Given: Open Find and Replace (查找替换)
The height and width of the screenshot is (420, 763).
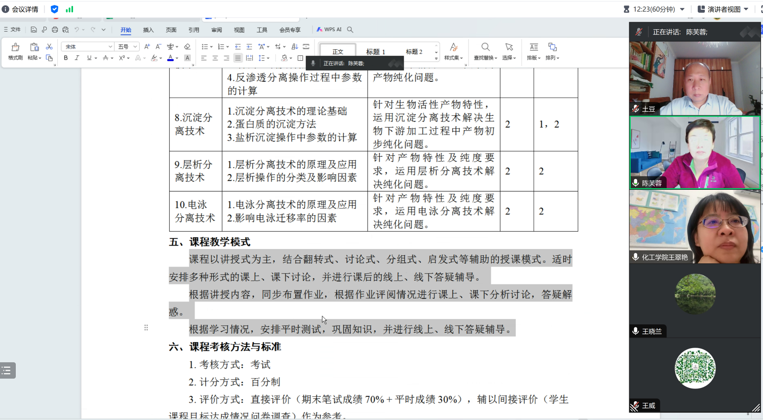Looking at the screenshot, I should point(485,51).
